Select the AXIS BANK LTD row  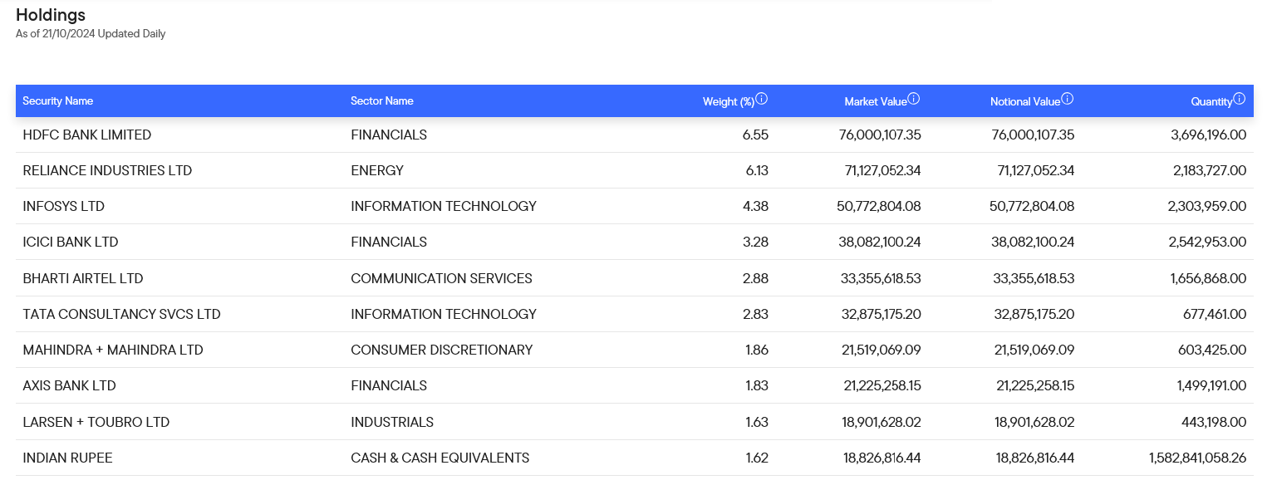70,385
